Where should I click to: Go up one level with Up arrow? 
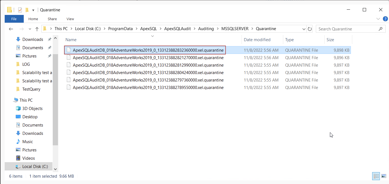(x=37, y=29)
